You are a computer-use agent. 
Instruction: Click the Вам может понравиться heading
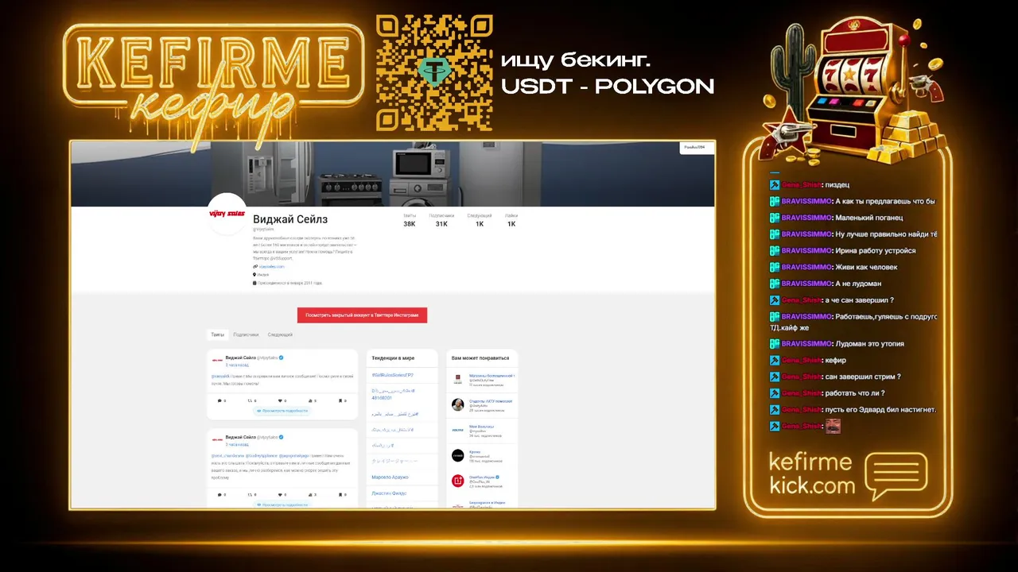[x=479, y=358]
